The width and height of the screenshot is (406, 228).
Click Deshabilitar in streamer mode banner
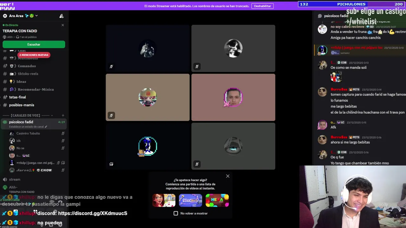pyautogui.click(x=262, y=6)
